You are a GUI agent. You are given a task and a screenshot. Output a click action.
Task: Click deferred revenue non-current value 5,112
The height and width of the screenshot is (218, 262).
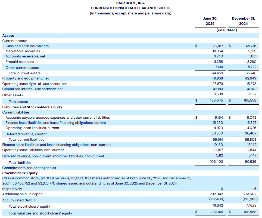point(219,155)
